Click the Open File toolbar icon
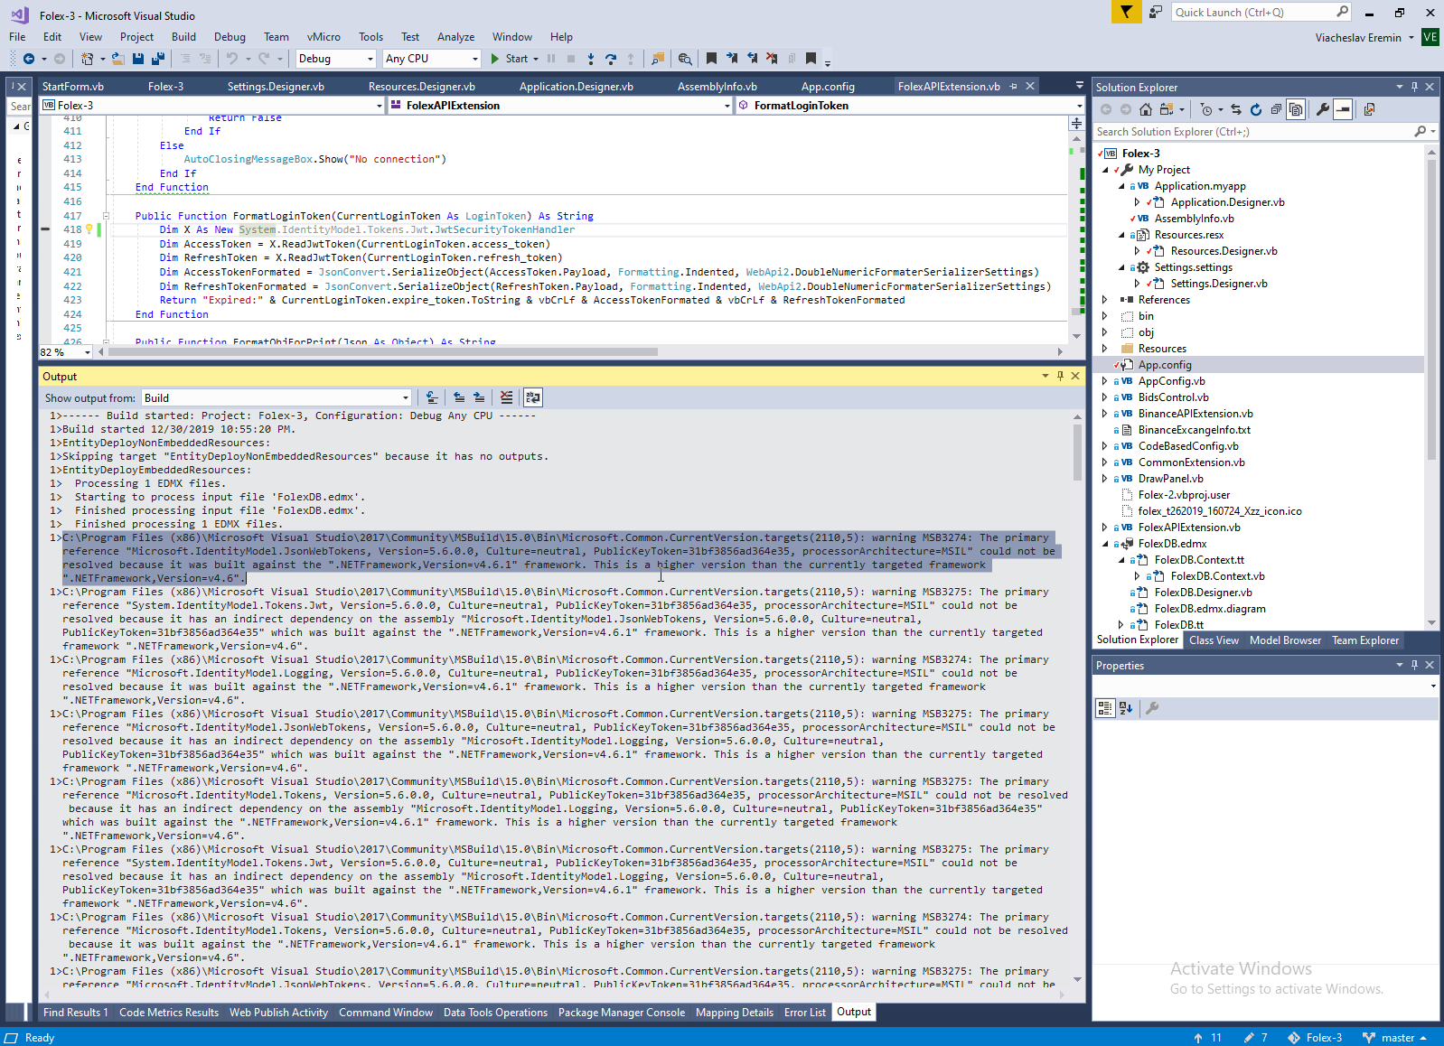The height and width of the screenshot is (1046, 1444). pyautogui.click(x=118, y=59)
